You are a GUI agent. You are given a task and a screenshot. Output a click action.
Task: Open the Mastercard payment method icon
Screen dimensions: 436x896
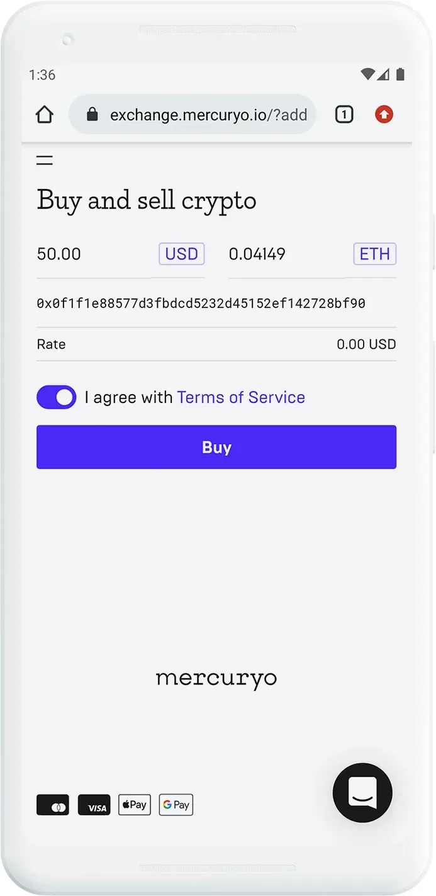tap(53, 805)
